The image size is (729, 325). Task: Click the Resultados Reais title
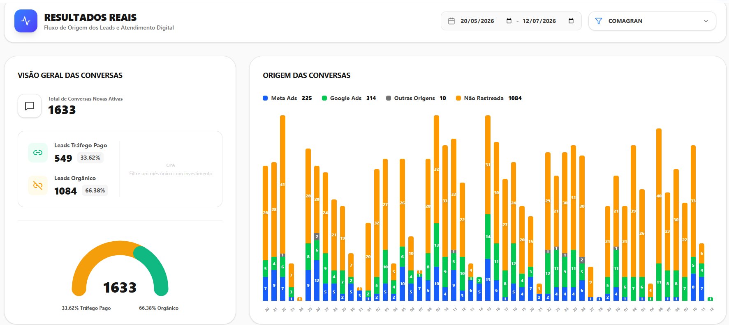(90, 18)
